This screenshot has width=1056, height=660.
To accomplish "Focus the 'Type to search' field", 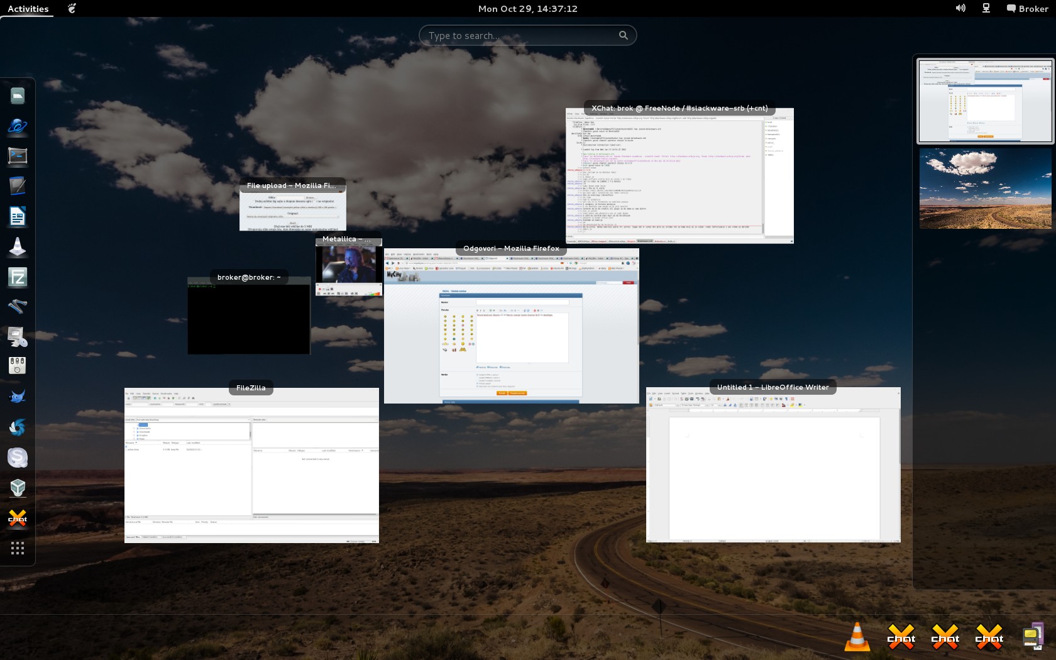I will click(x=522, y=36).
